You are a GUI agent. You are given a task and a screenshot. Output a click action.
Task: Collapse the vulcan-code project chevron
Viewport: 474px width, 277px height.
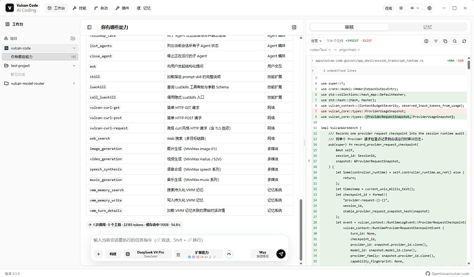(x=74, y=48)
